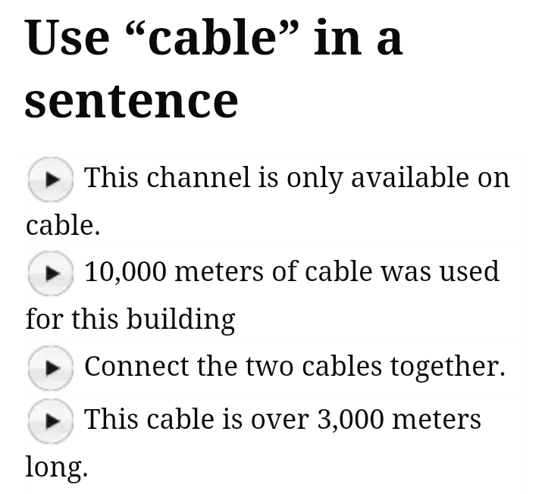Click the word "Use" in the heading
The height and width of the screenshot is (494, 545).
(67, 38)
